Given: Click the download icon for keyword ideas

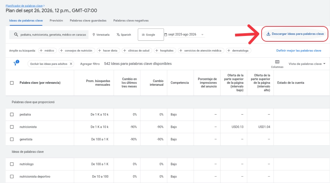Looking at the screenshot, I should (x=268, y=34).
